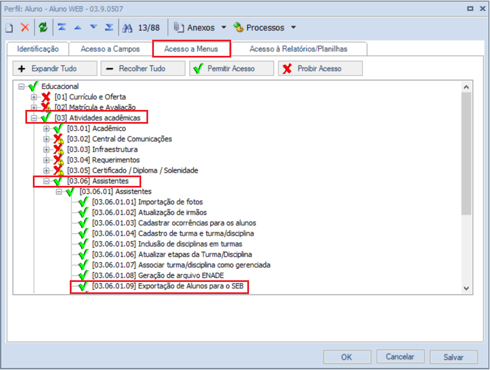Click the binoculars search icon
This screenshot has height=370, width=490.
(x=127, y=28)
